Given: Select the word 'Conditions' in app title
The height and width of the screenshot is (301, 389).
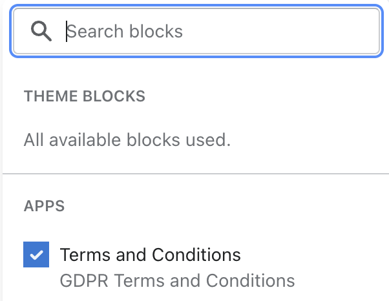Looking at the screenshot, I should pos(196,254).
